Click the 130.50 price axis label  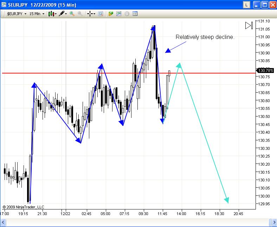point(264,116)
